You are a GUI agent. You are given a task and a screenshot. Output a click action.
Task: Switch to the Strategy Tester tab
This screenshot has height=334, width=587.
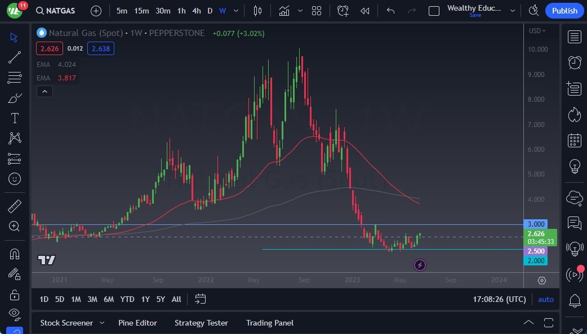pos(201,323)
